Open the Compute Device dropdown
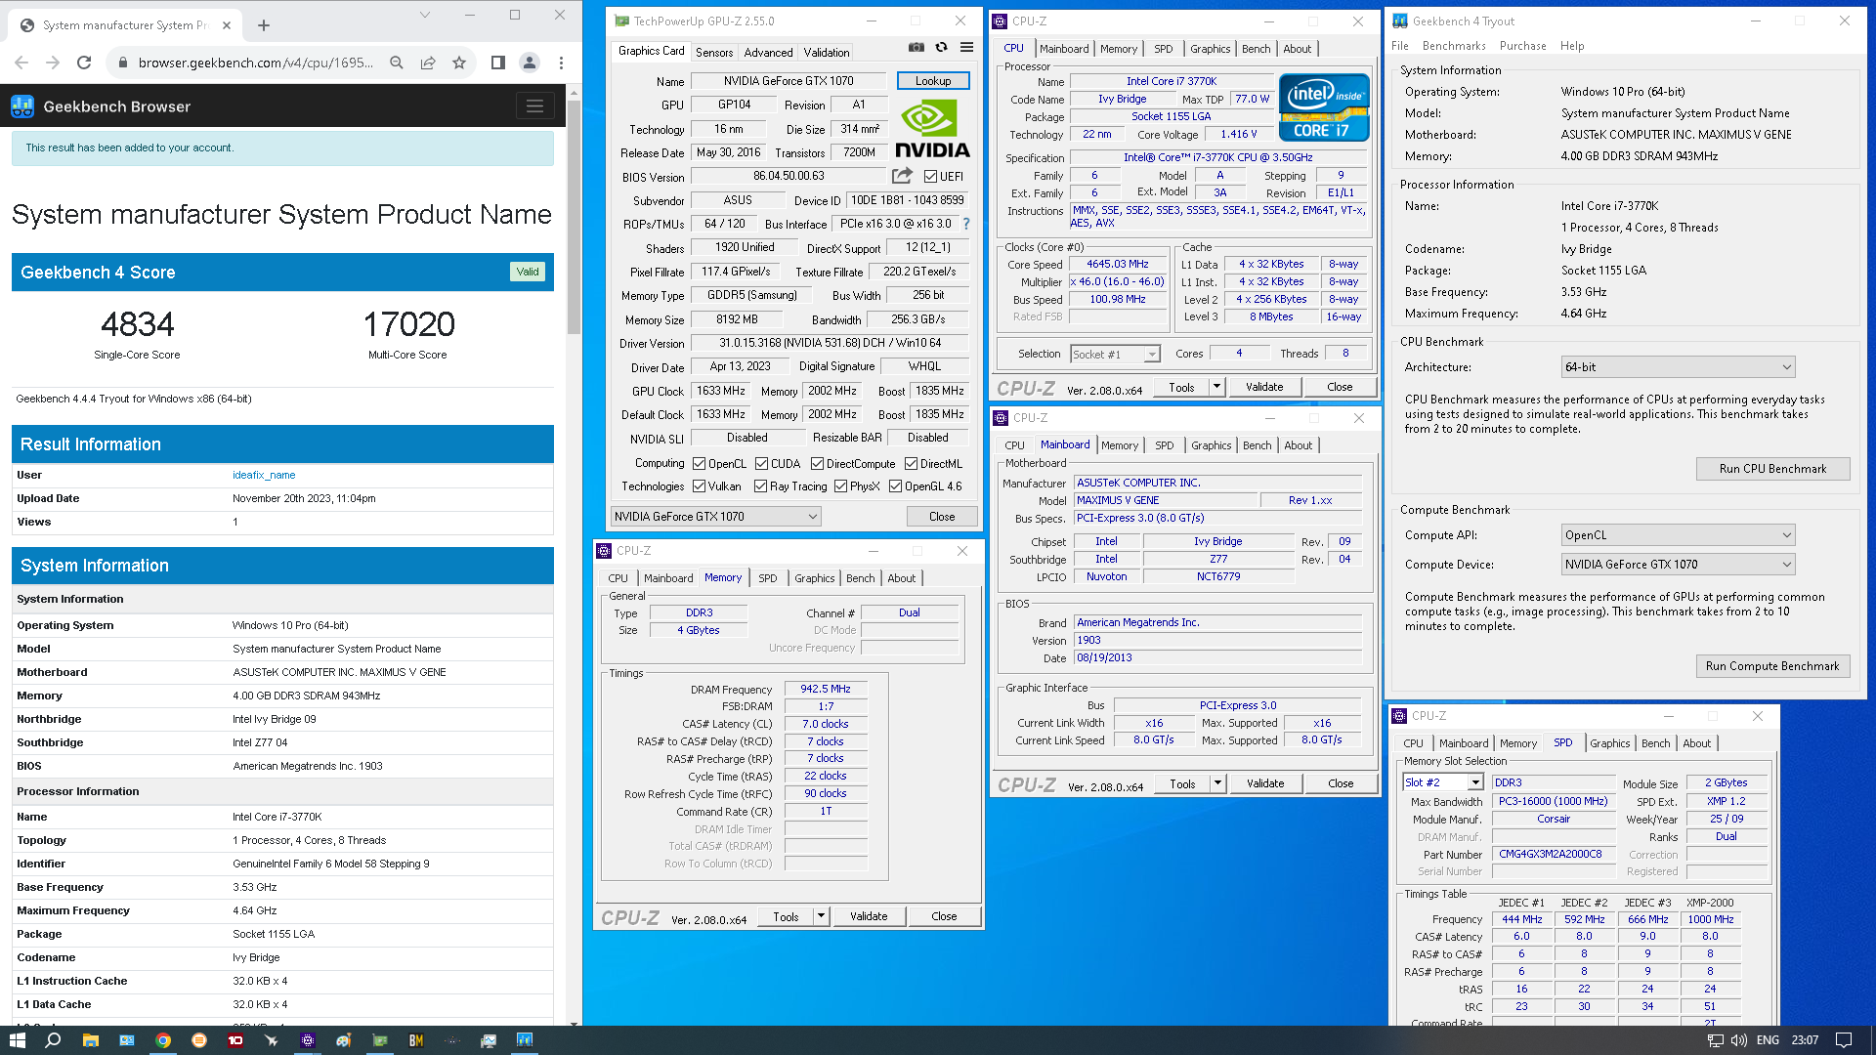The height and width of the screenshot is (1055, 1876). 1679,565
